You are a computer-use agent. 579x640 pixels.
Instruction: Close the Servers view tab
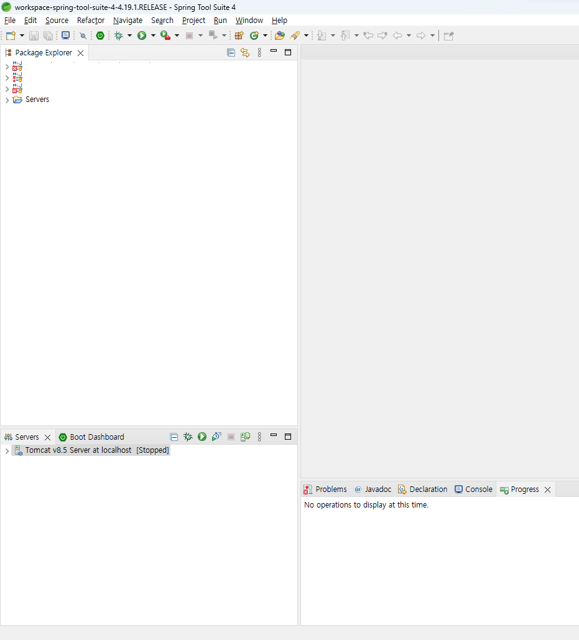(x=48, y=438)
